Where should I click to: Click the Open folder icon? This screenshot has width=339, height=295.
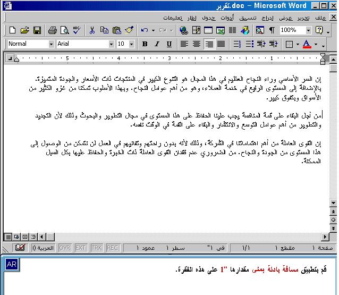point(24,30)
